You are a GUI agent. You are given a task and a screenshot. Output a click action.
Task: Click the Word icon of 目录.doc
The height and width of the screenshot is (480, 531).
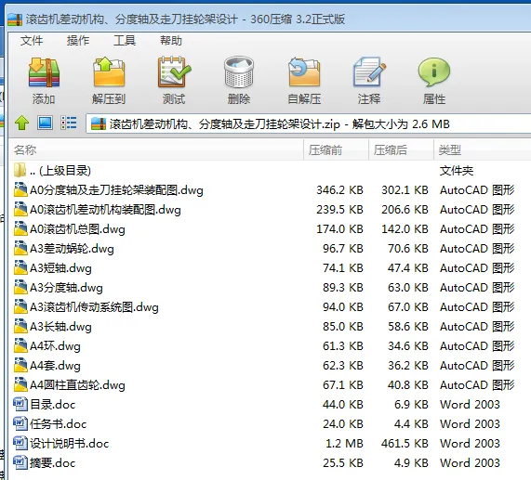(x=20, y=404)
